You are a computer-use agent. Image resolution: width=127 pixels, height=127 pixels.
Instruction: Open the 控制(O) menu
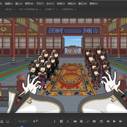[61, 4]
